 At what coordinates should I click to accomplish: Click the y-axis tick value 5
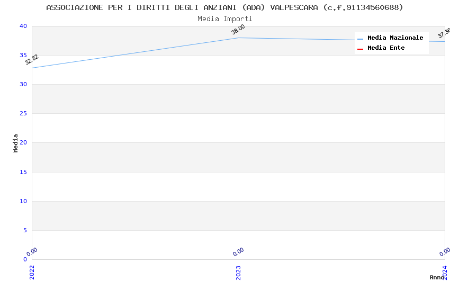25,230
